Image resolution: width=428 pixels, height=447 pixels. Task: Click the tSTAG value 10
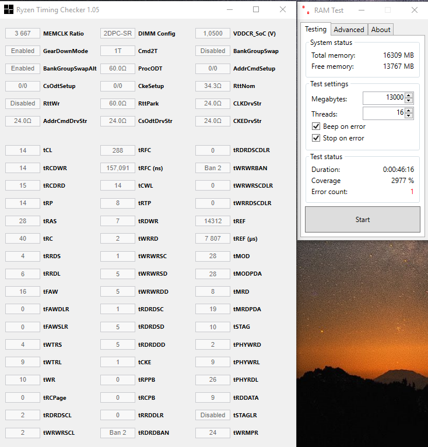click(x=213, y=327)
